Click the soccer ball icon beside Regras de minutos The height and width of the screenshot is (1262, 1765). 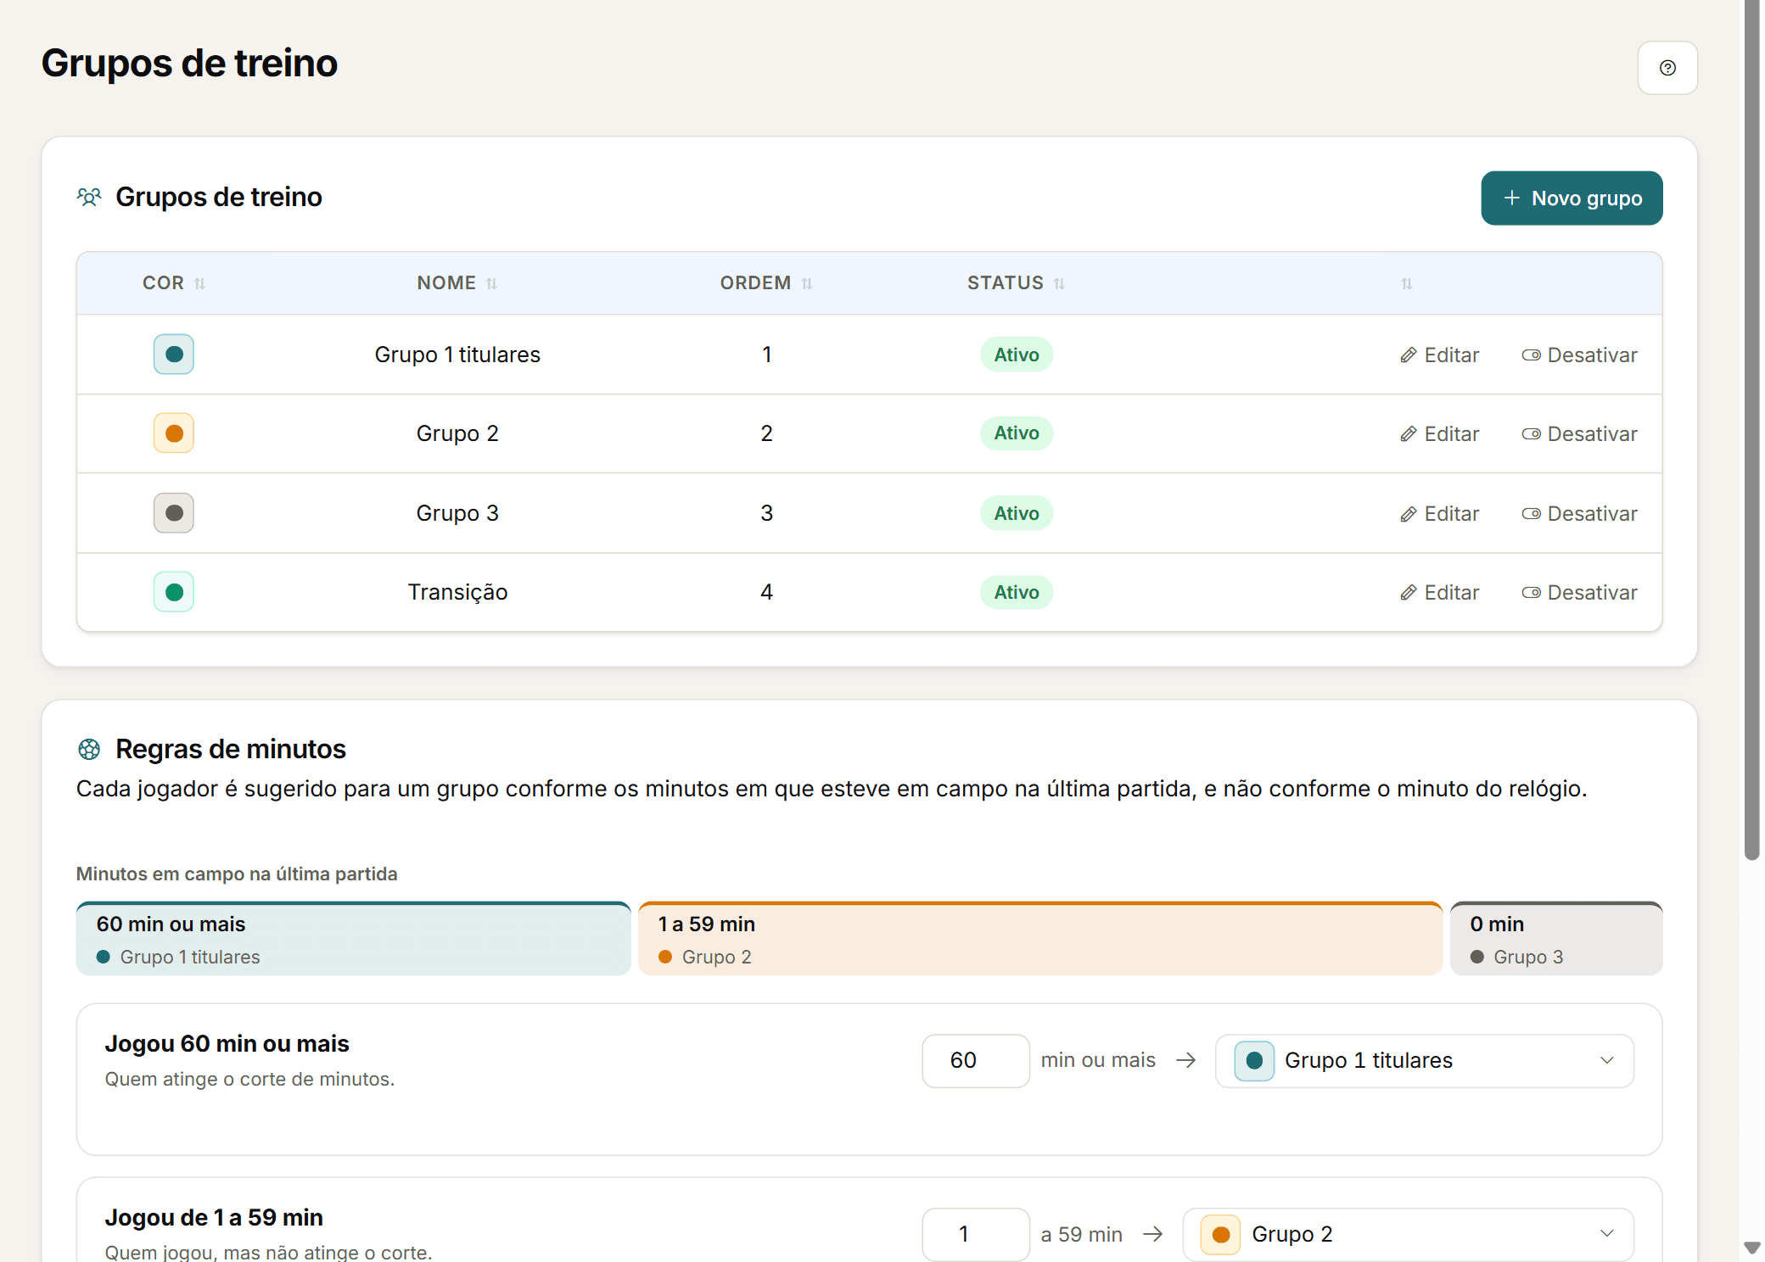click(89, 749)
